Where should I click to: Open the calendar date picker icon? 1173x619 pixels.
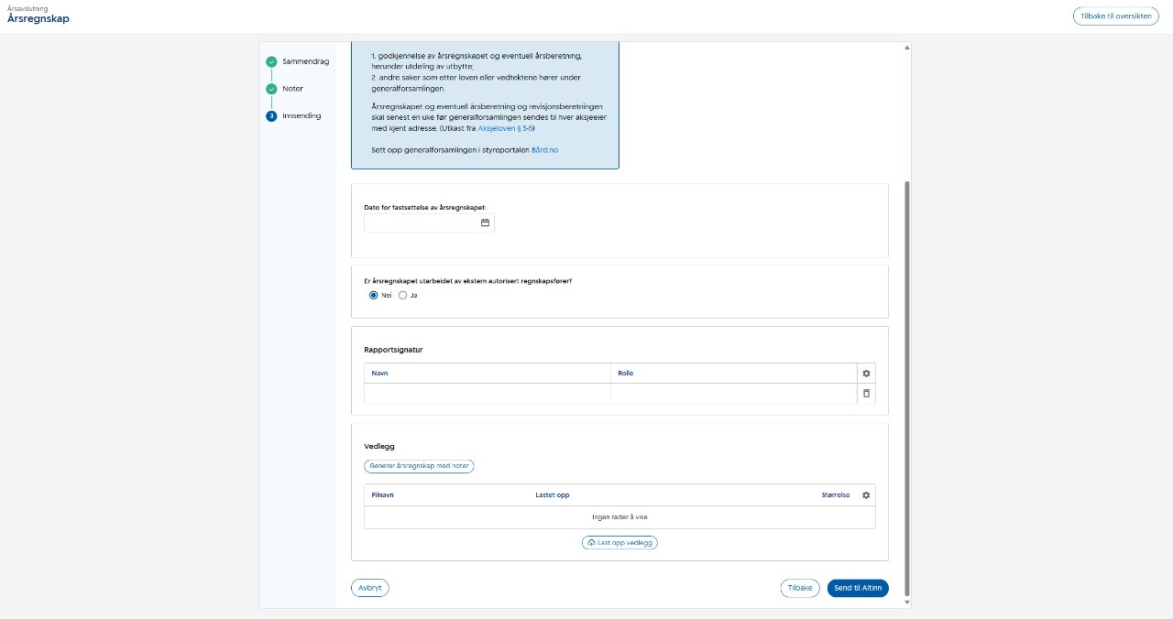tap(486, 223)
